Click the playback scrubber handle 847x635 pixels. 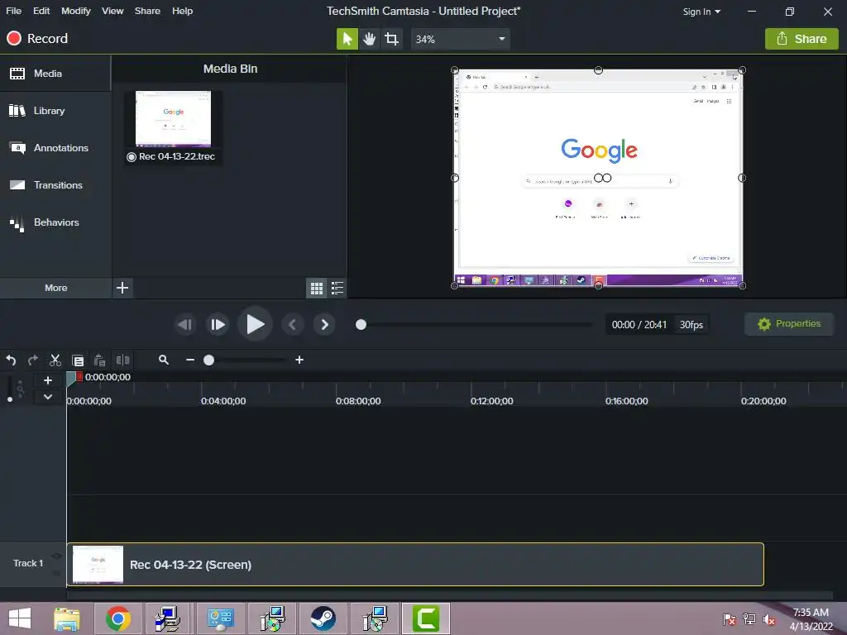pyautogui.click(x=361, y=324)
